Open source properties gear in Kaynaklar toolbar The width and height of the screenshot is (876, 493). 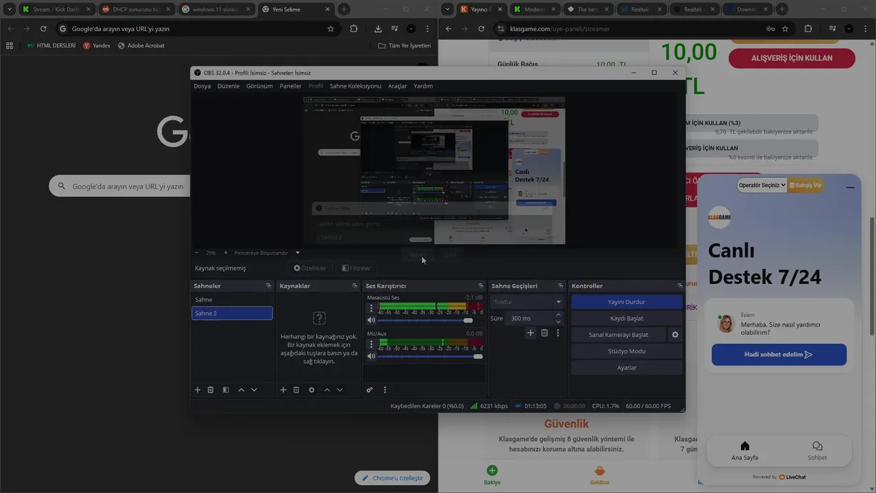click(311, 390)
